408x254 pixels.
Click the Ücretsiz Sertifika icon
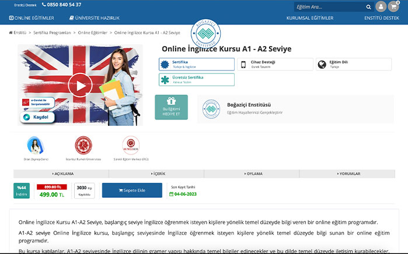(x=165, y=79)
